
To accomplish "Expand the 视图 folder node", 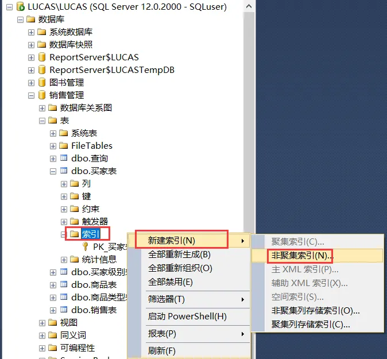I will [x=42, y=323].
